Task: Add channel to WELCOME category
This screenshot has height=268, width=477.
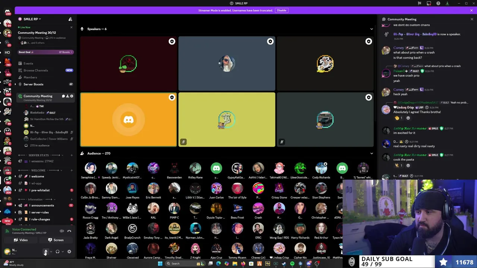Action: pyautogui.click(x=72, y=170)
